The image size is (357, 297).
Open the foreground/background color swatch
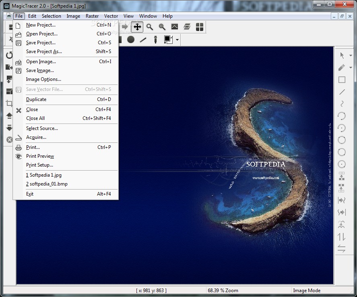click(168, 39)
